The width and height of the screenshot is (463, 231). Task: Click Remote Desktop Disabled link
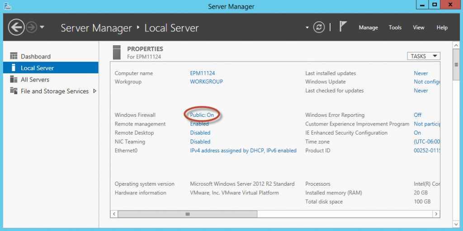coord(200,133)
